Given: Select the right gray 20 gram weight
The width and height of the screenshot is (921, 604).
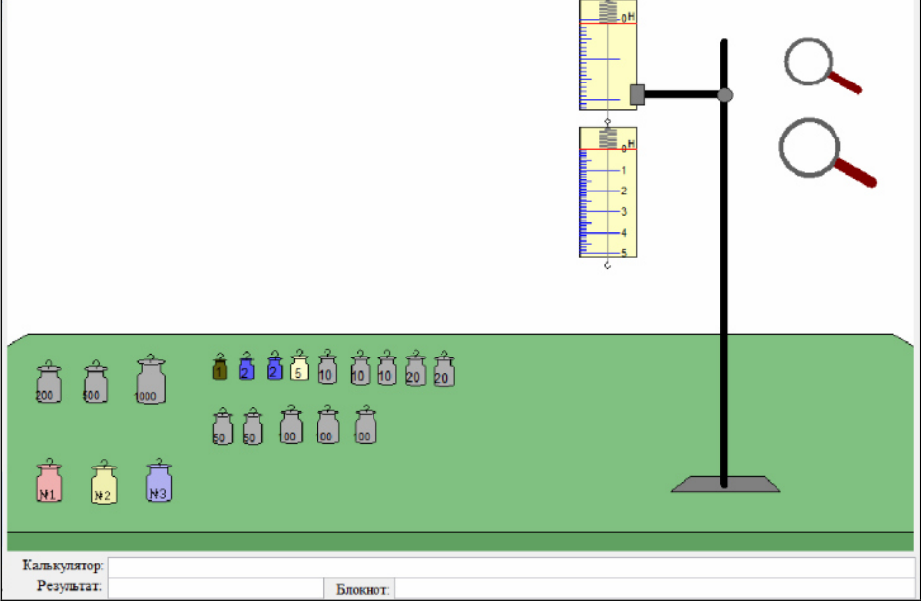Looking at the screenshot, I should click(444, 368).
